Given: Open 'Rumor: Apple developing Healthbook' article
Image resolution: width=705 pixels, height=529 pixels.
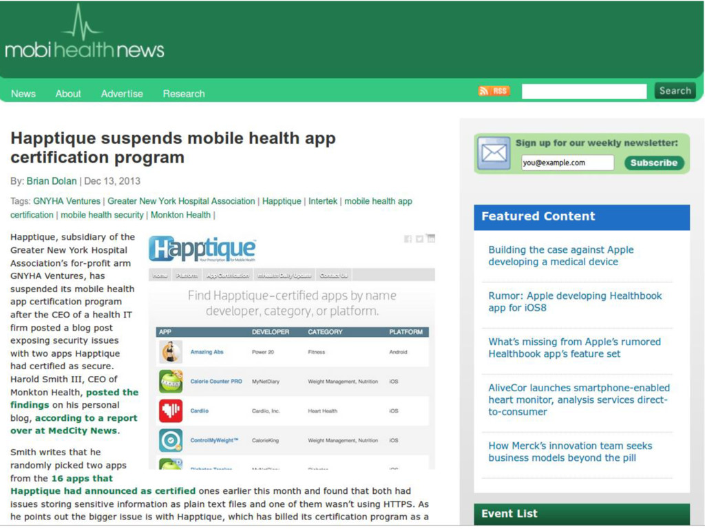Looking at the screenshot, I should coord(575,302).
